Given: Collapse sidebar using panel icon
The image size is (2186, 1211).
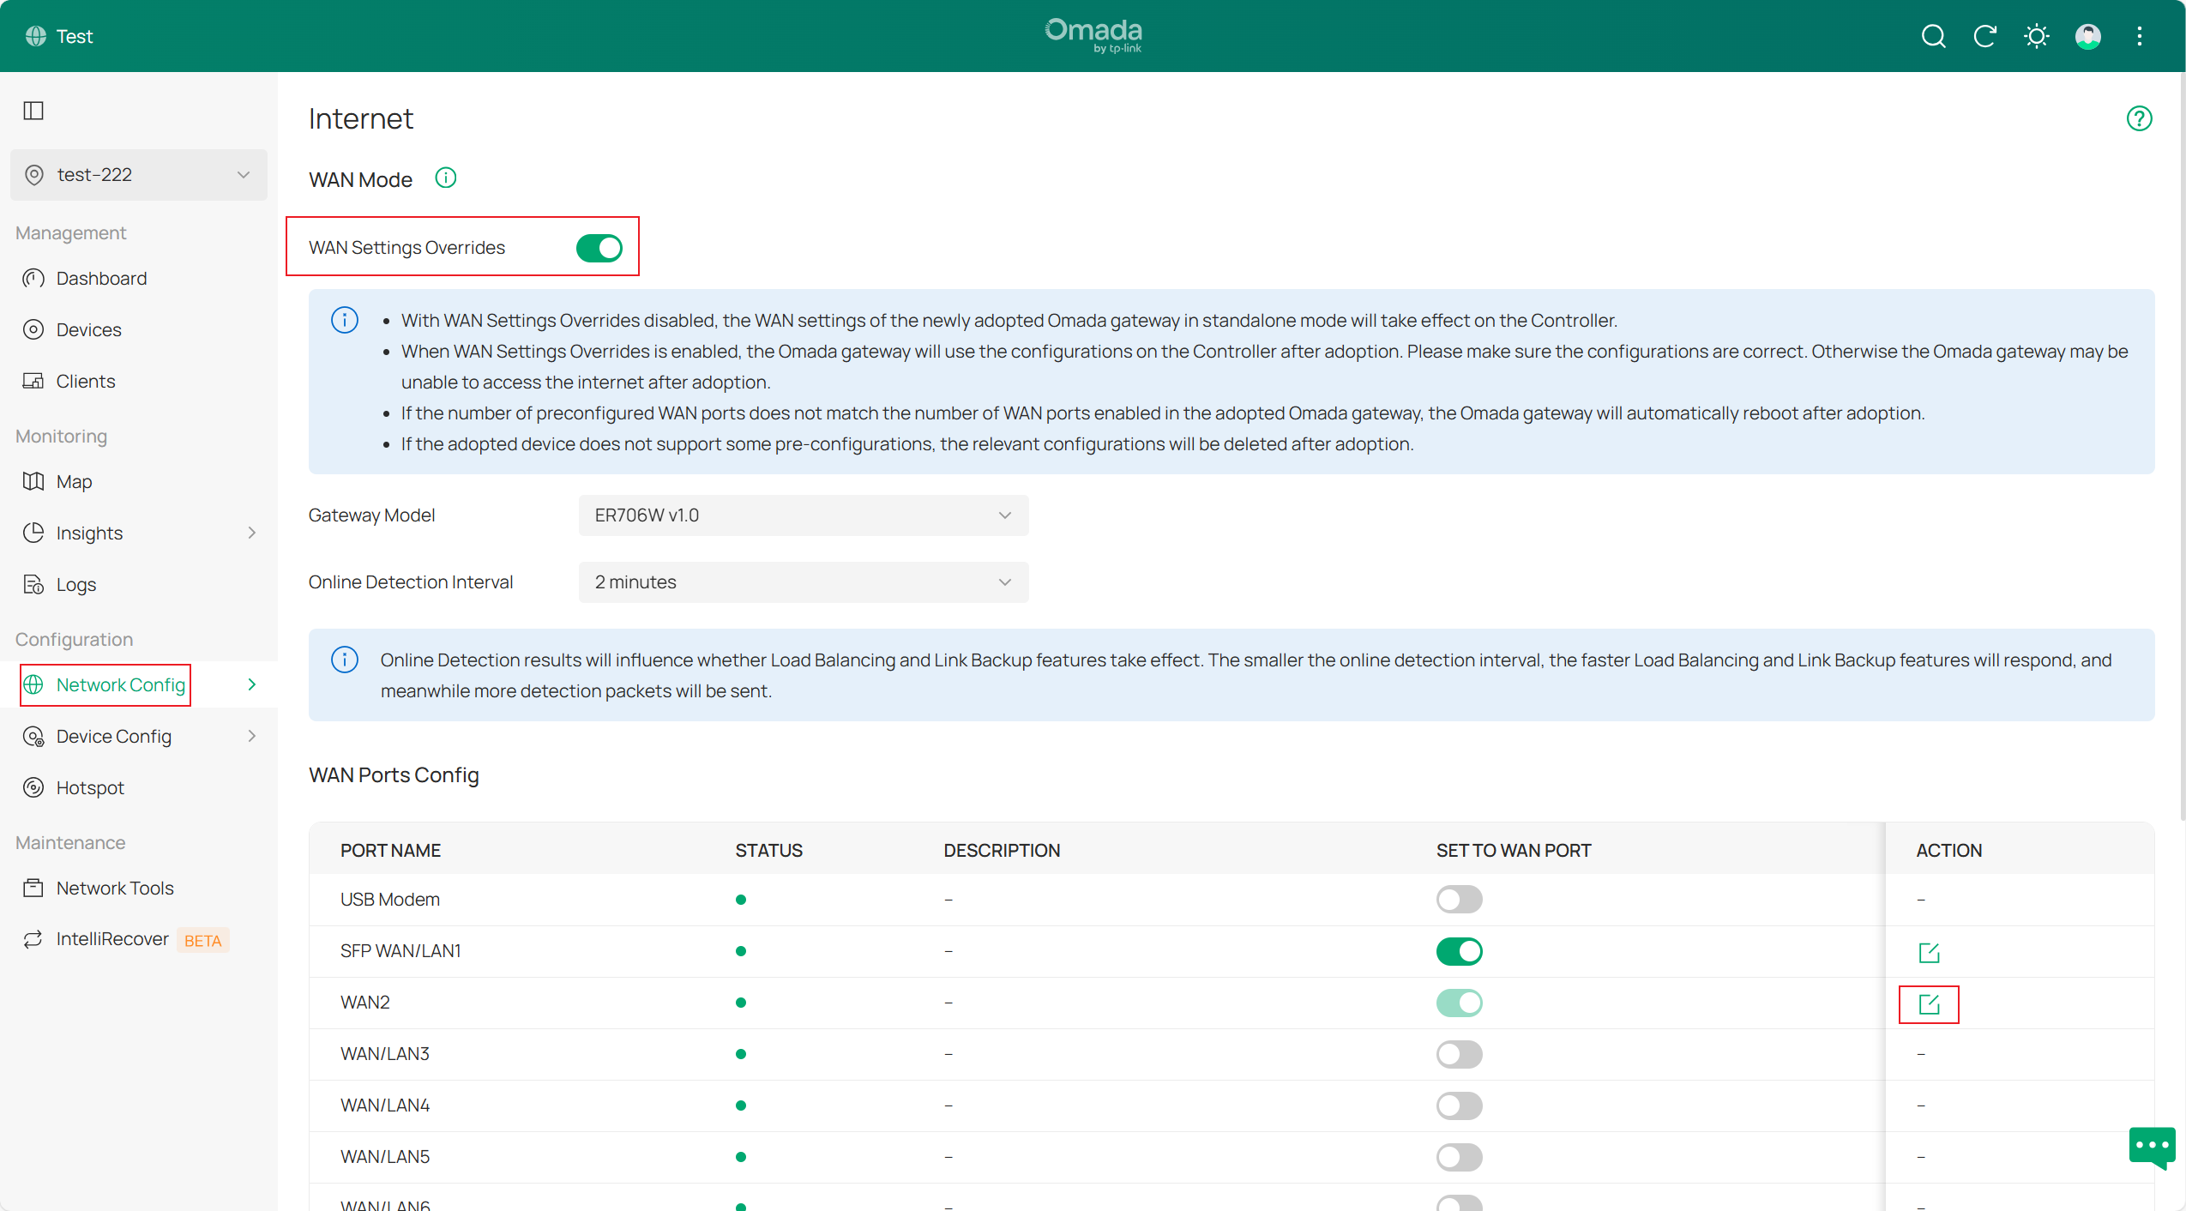Looking at the screenshot, I should [x=33, y=111].
